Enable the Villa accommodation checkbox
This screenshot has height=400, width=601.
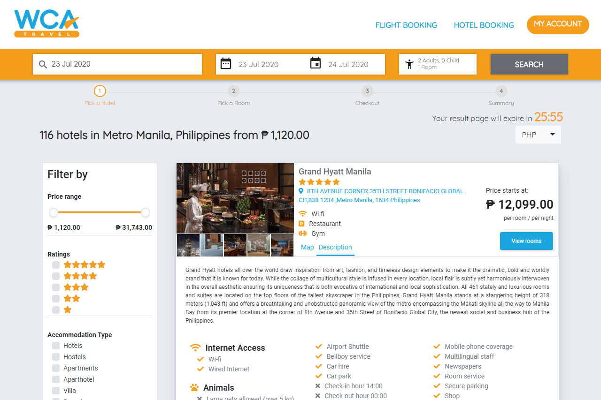point(56,391)
